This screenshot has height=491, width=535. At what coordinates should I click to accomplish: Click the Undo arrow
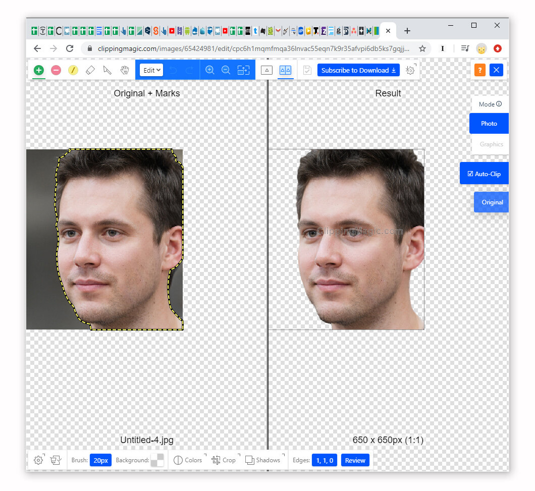173,70
